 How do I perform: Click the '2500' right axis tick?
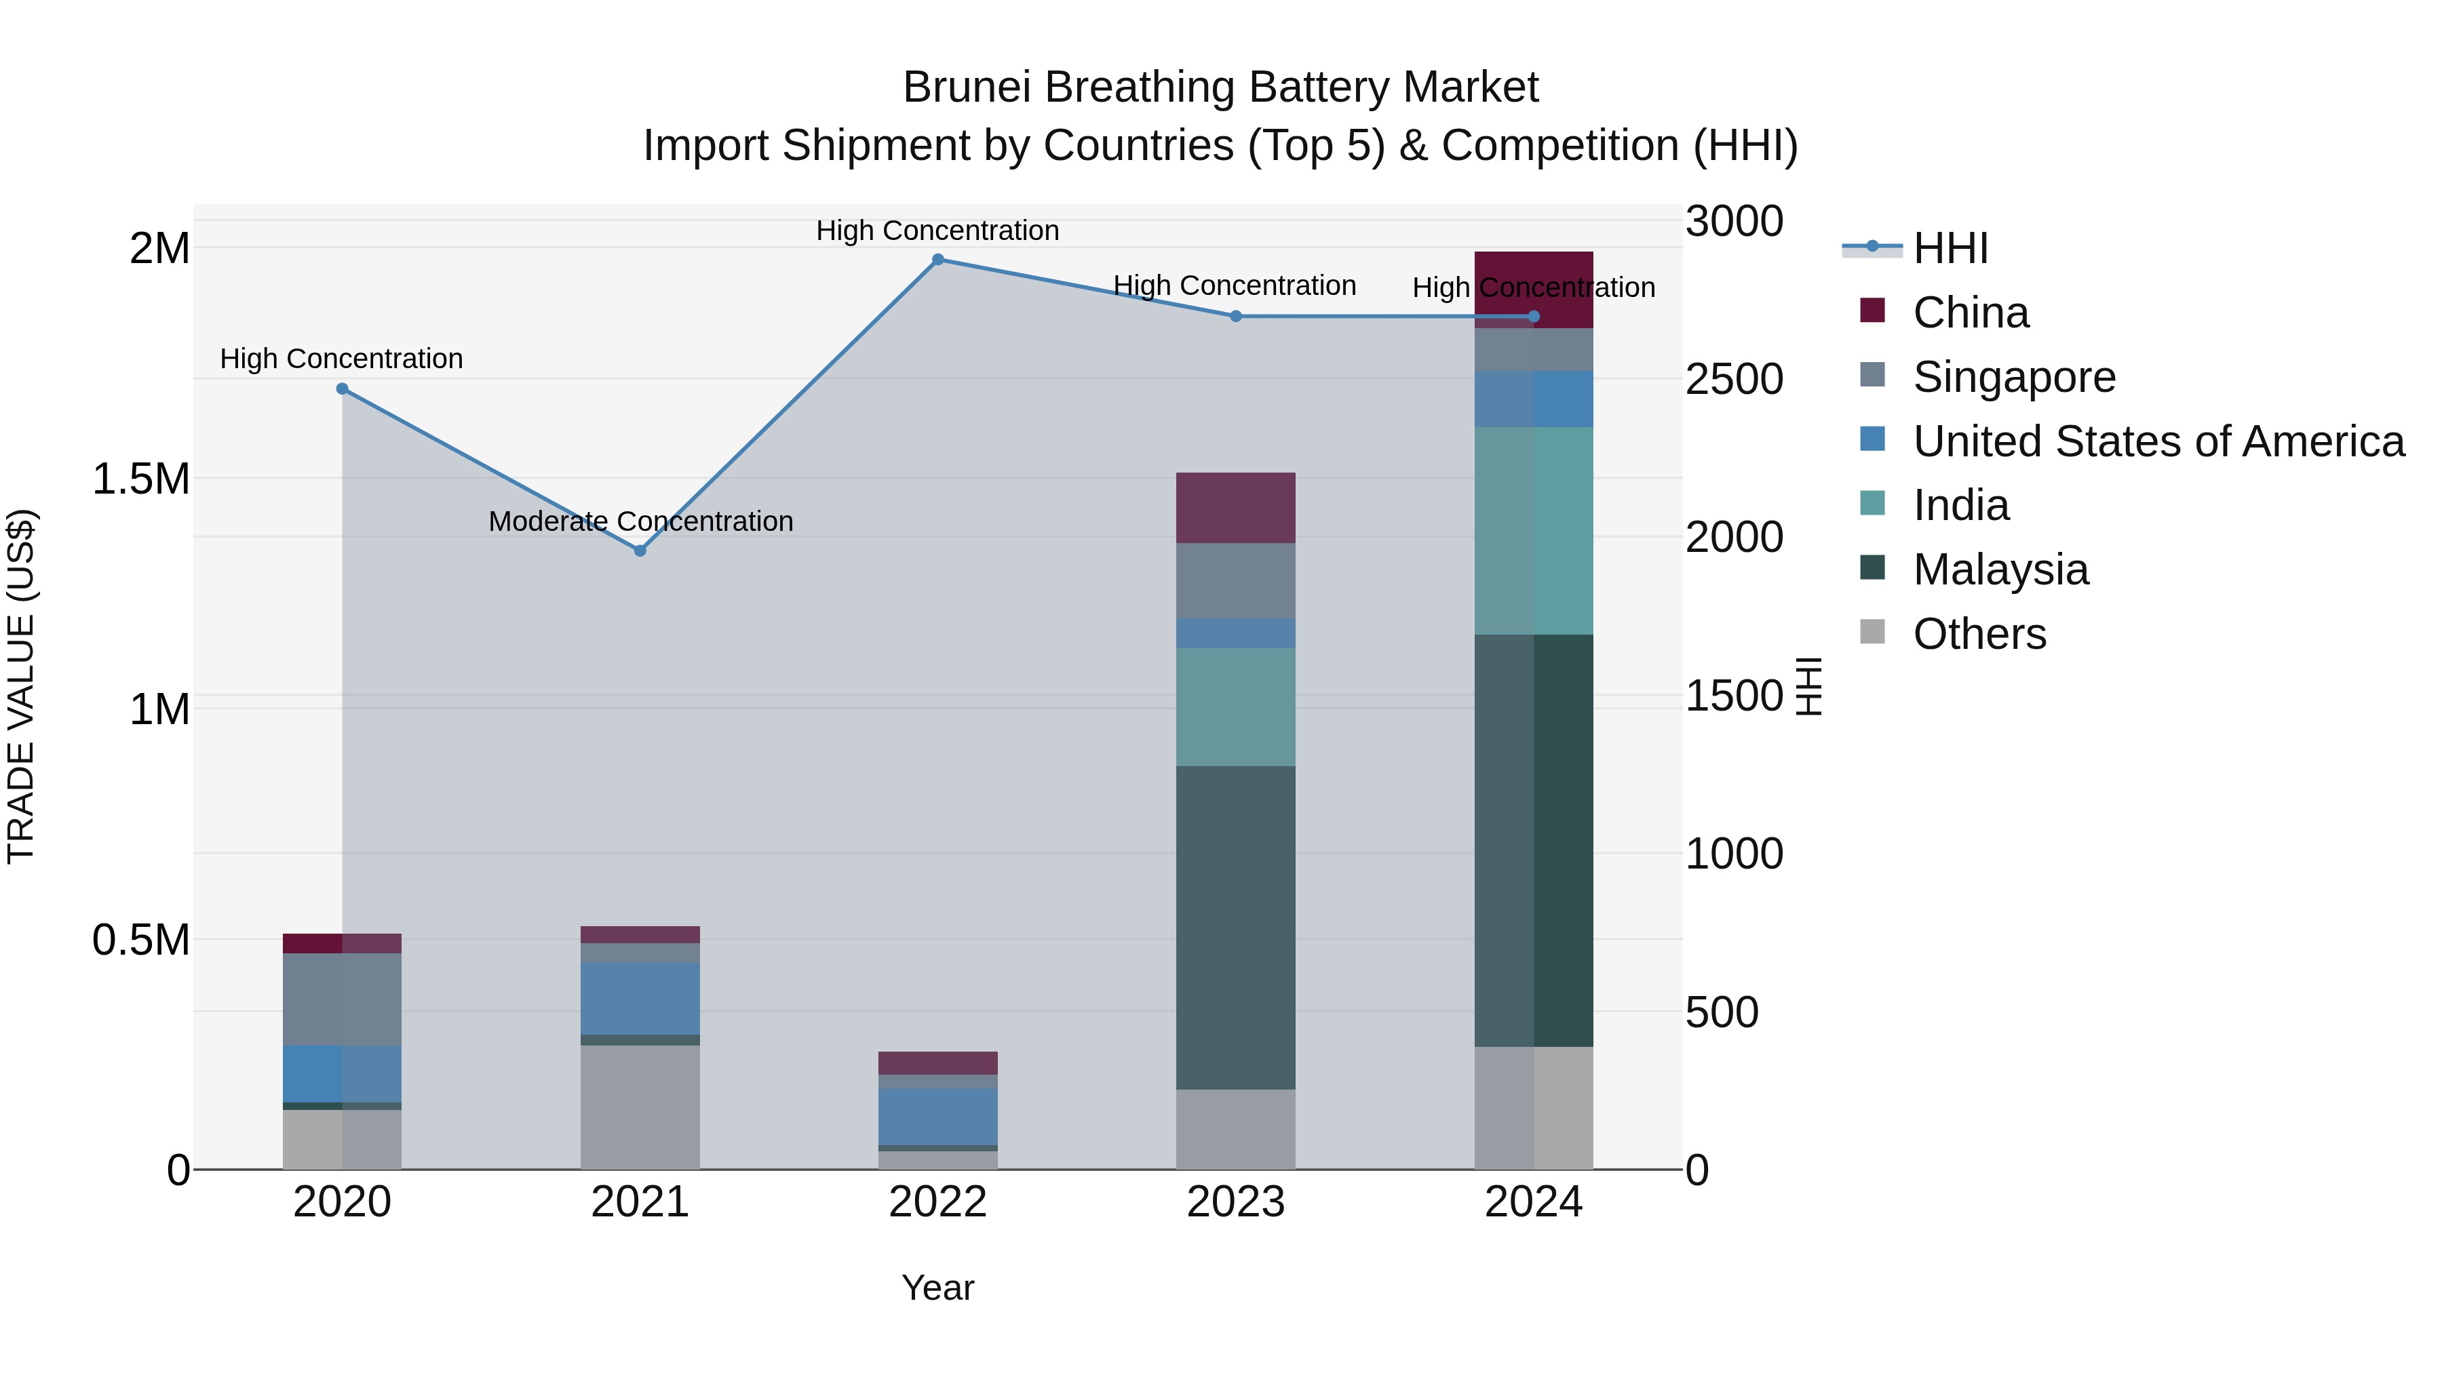pyautogui.click(x=1734, y=379)
